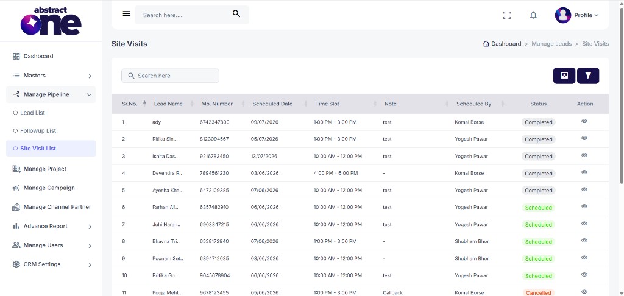624x296 pixels.
Task: Toggle fullscreen mode icon
Action: 506,15
